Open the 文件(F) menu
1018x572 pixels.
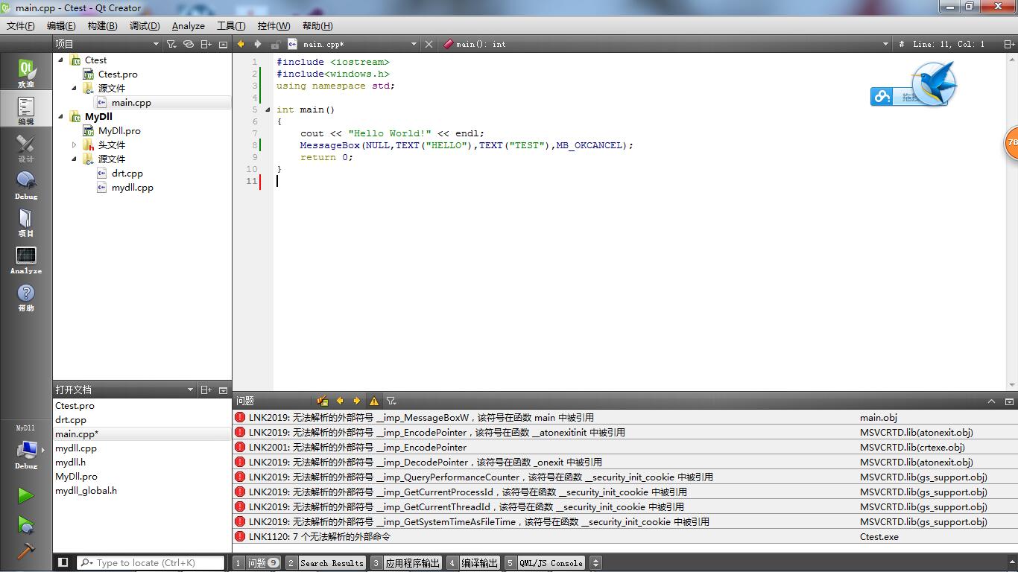click(x=21, y=26)
